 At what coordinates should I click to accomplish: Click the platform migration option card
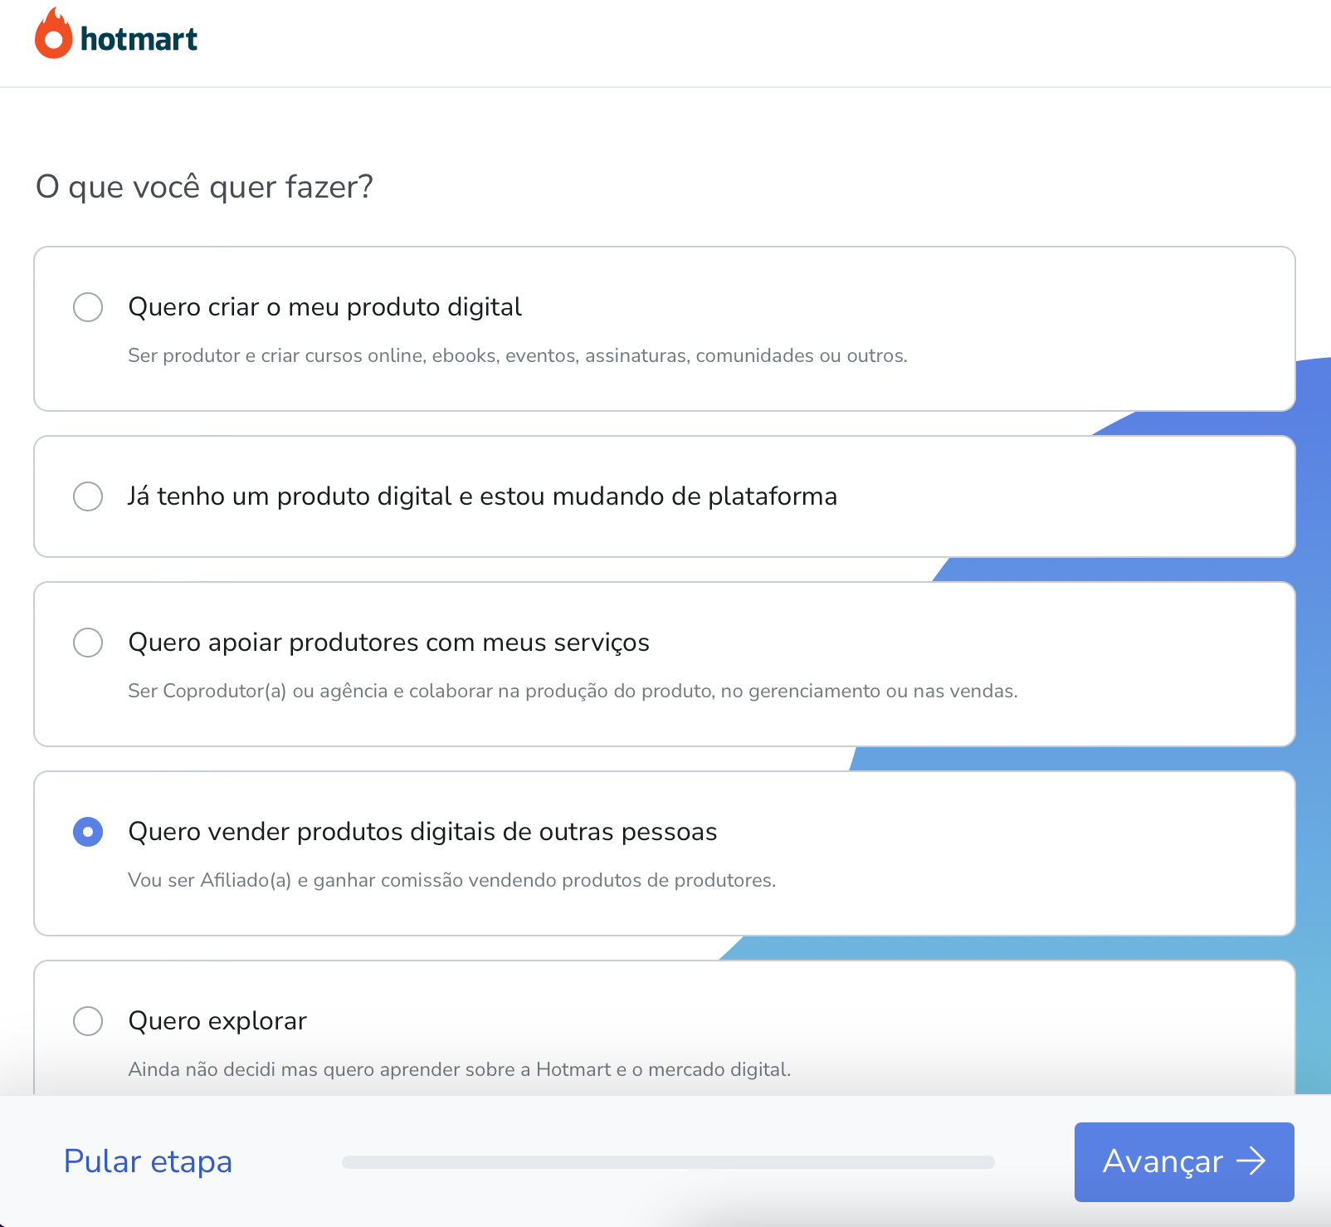pyautogui.click(x=581, y=496)
